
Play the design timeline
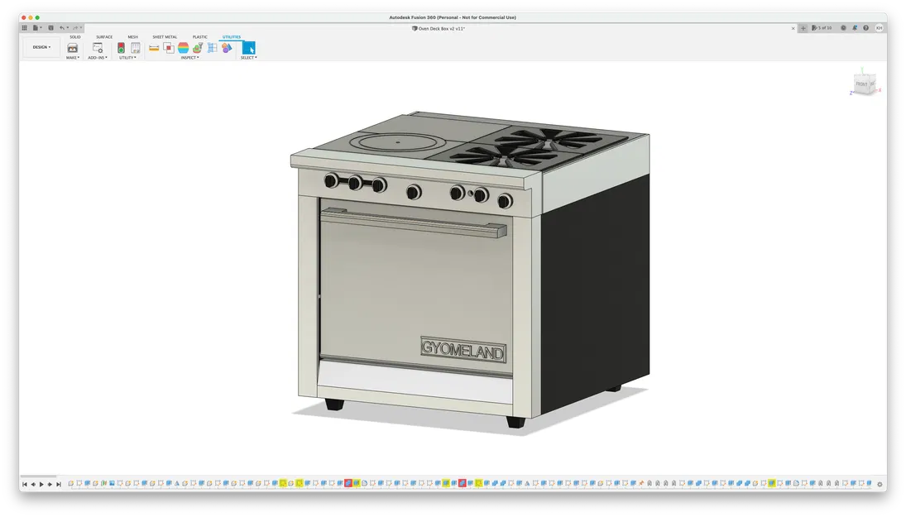[x=41, y=484]
